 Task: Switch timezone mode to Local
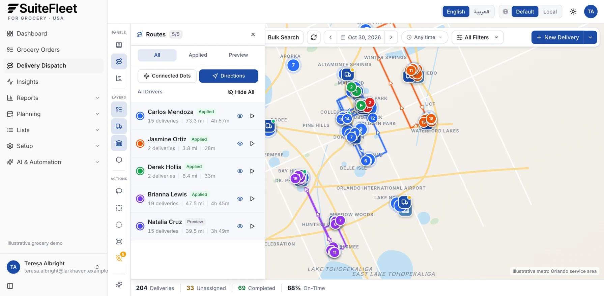550,11
